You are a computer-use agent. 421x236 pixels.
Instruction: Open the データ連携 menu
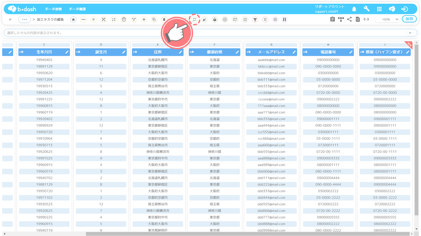pos(53,9)
